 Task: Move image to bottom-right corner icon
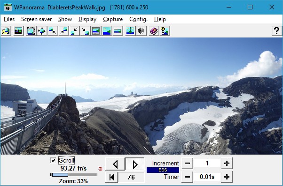(85, 31)
